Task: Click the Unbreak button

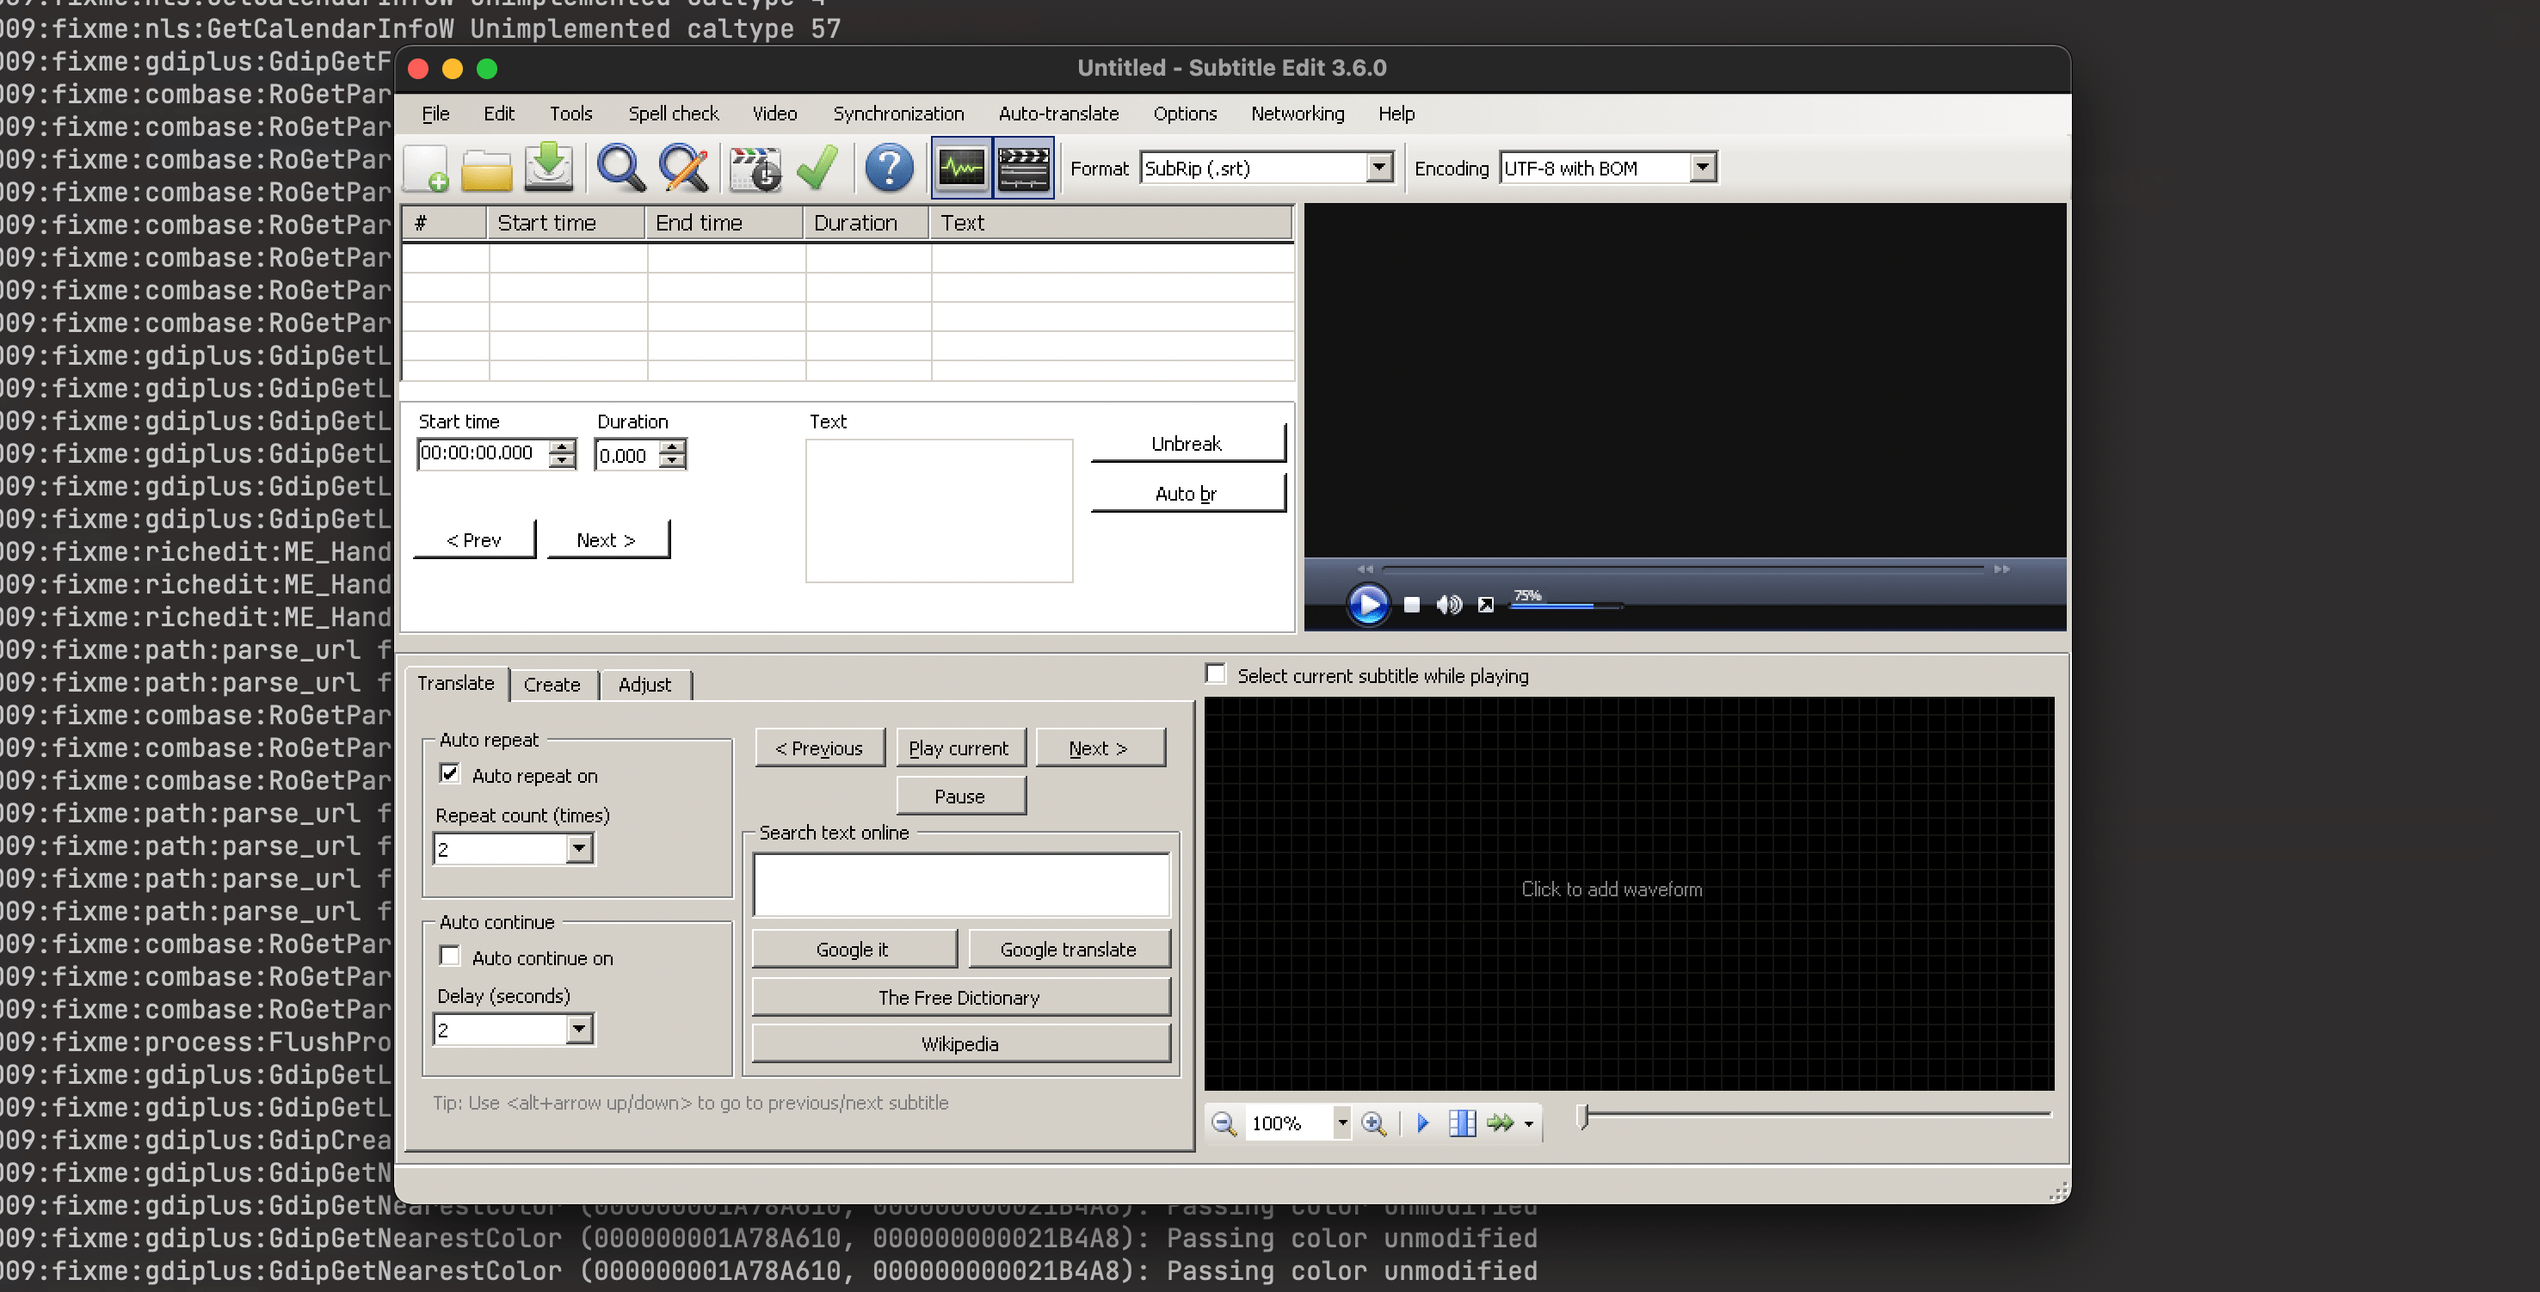Action: [x=1187, y=444]
